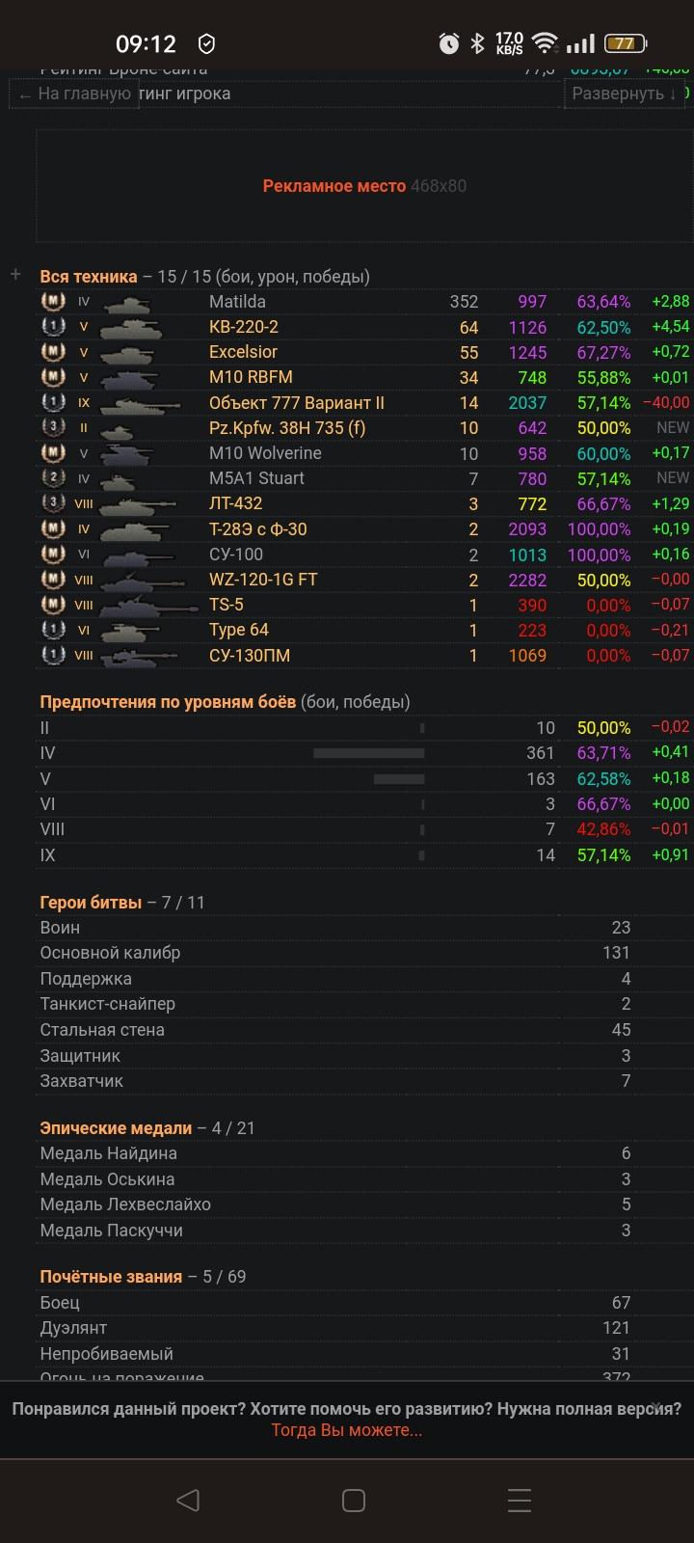694x1543 pixels.
Task: Tap the Рекламное место ad banner
Action: click(x=364, y=186)
